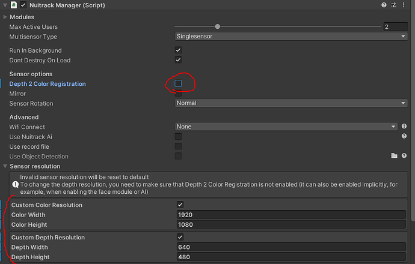This screenshot has width=415, height=264.
Task: Click the Max Active Users value field
Action: (395, 26)
